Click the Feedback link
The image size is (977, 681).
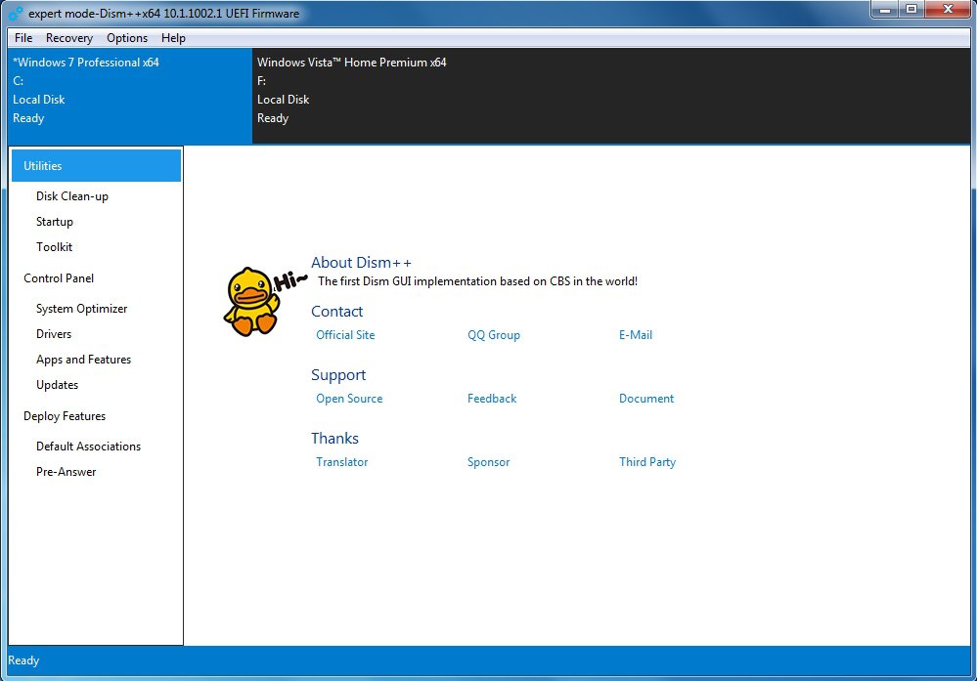click(x=492, y=399)
